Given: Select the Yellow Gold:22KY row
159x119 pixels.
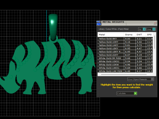Looking at the screenshot, I should (x=125, y=55).
